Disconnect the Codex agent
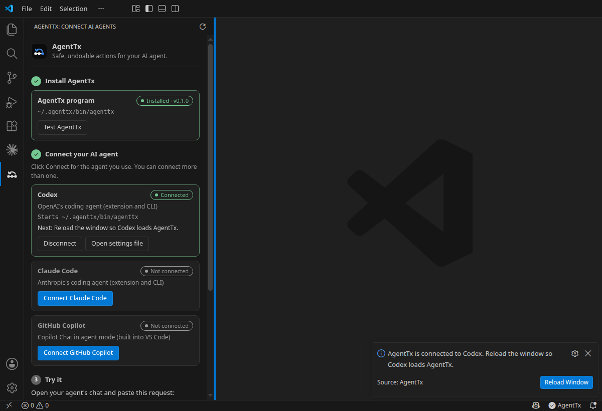This screenshot has width=602, height=411. 60,244
